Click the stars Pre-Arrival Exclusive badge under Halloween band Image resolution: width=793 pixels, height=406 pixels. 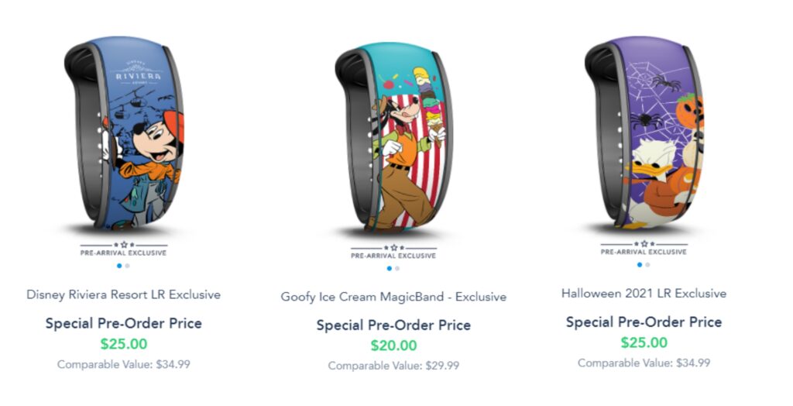[644, 248]
